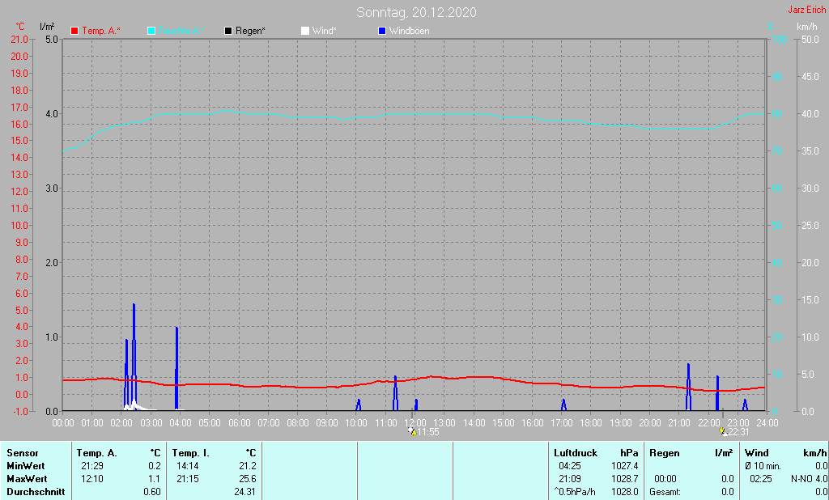The width and height of the screenshot is (829, 500).
Task: Click the Windböen legend label
Action: pyautogui.click(x=409, y=31)
